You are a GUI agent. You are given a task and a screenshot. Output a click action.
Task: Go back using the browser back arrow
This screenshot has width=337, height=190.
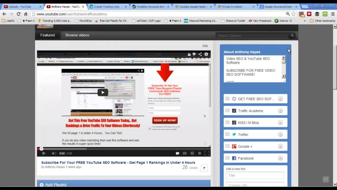click(4, 14)
